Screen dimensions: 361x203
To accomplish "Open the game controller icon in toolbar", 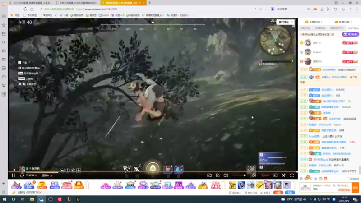I will coord(315,9).
